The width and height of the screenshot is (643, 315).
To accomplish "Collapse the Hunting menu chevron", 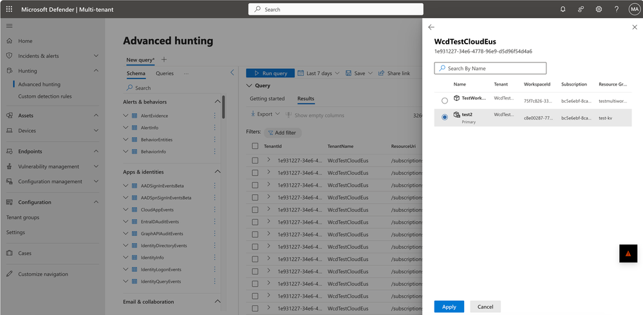I will (x=96, y=71).
